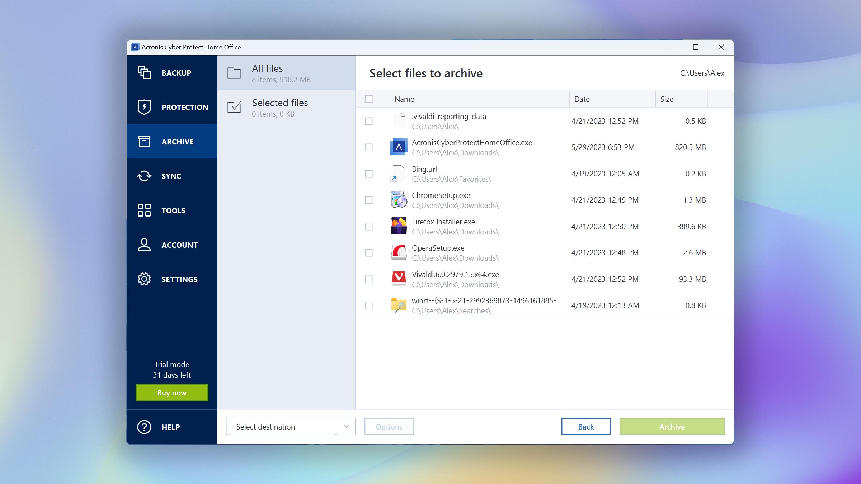Open the PROTECTION section
861x484 pixels.
tap(172, 107)
